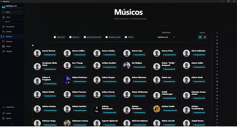Click the Metalamp logo
Viewport: 237px width, 127px height.
point(13,7)
